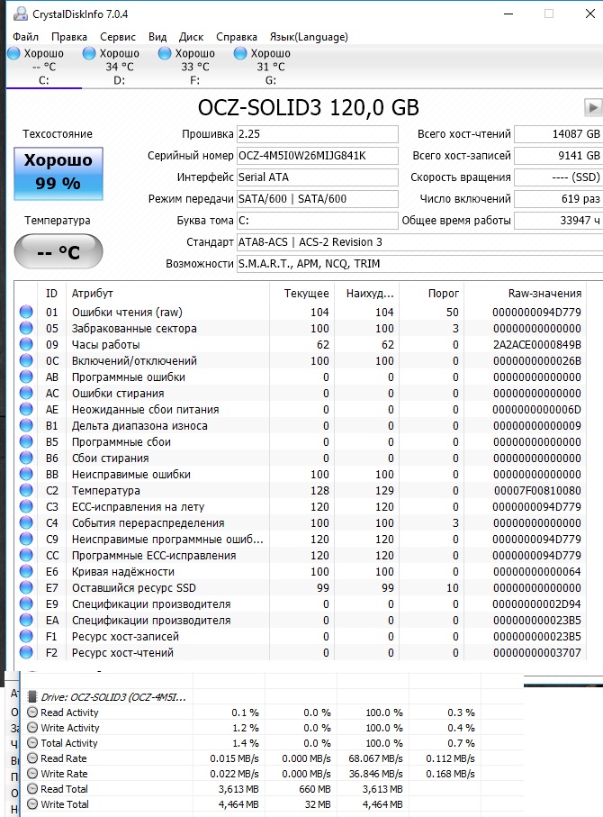
Task: Click the CrystalDiskInfo title bar icon
Action: pyautogui.click(x=21, y=14)
